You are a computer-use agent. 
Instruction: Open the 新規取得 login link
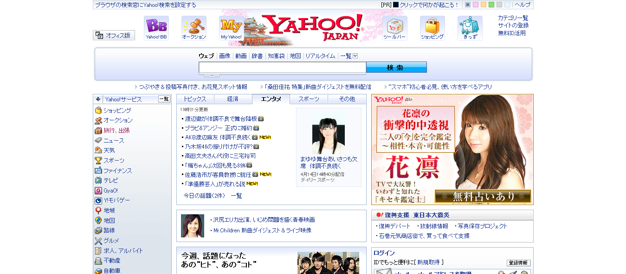(x=428, y=262)
